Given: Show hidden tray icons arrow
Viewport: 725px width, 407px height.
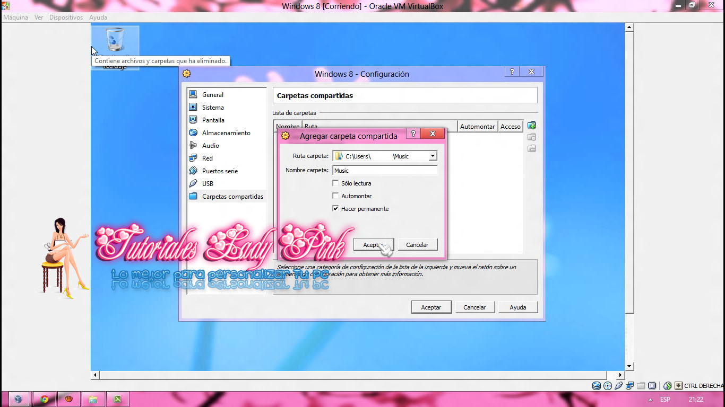Looking at the screenshot, I should click(x=650, y=400).
